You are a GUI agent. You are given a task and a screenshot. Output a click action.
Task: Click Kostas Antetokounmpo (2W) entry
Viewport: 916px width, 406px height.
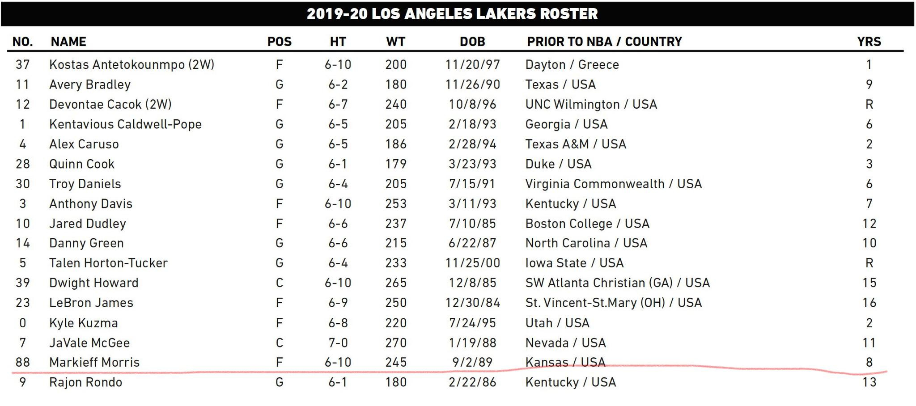pos(132,65)
